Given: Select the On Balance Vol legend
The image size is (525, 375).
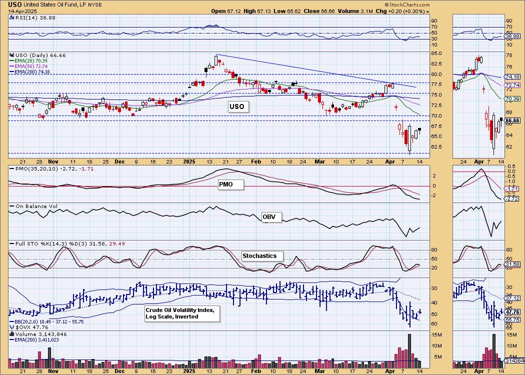Looking at the screenshot, I should [x=36, y=206].
